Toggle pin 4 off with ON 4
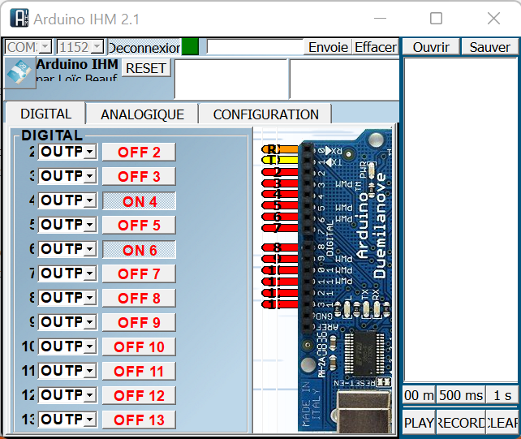Image resolution: width=521 pixels, height=439 pixels. (x=139, y=201)
